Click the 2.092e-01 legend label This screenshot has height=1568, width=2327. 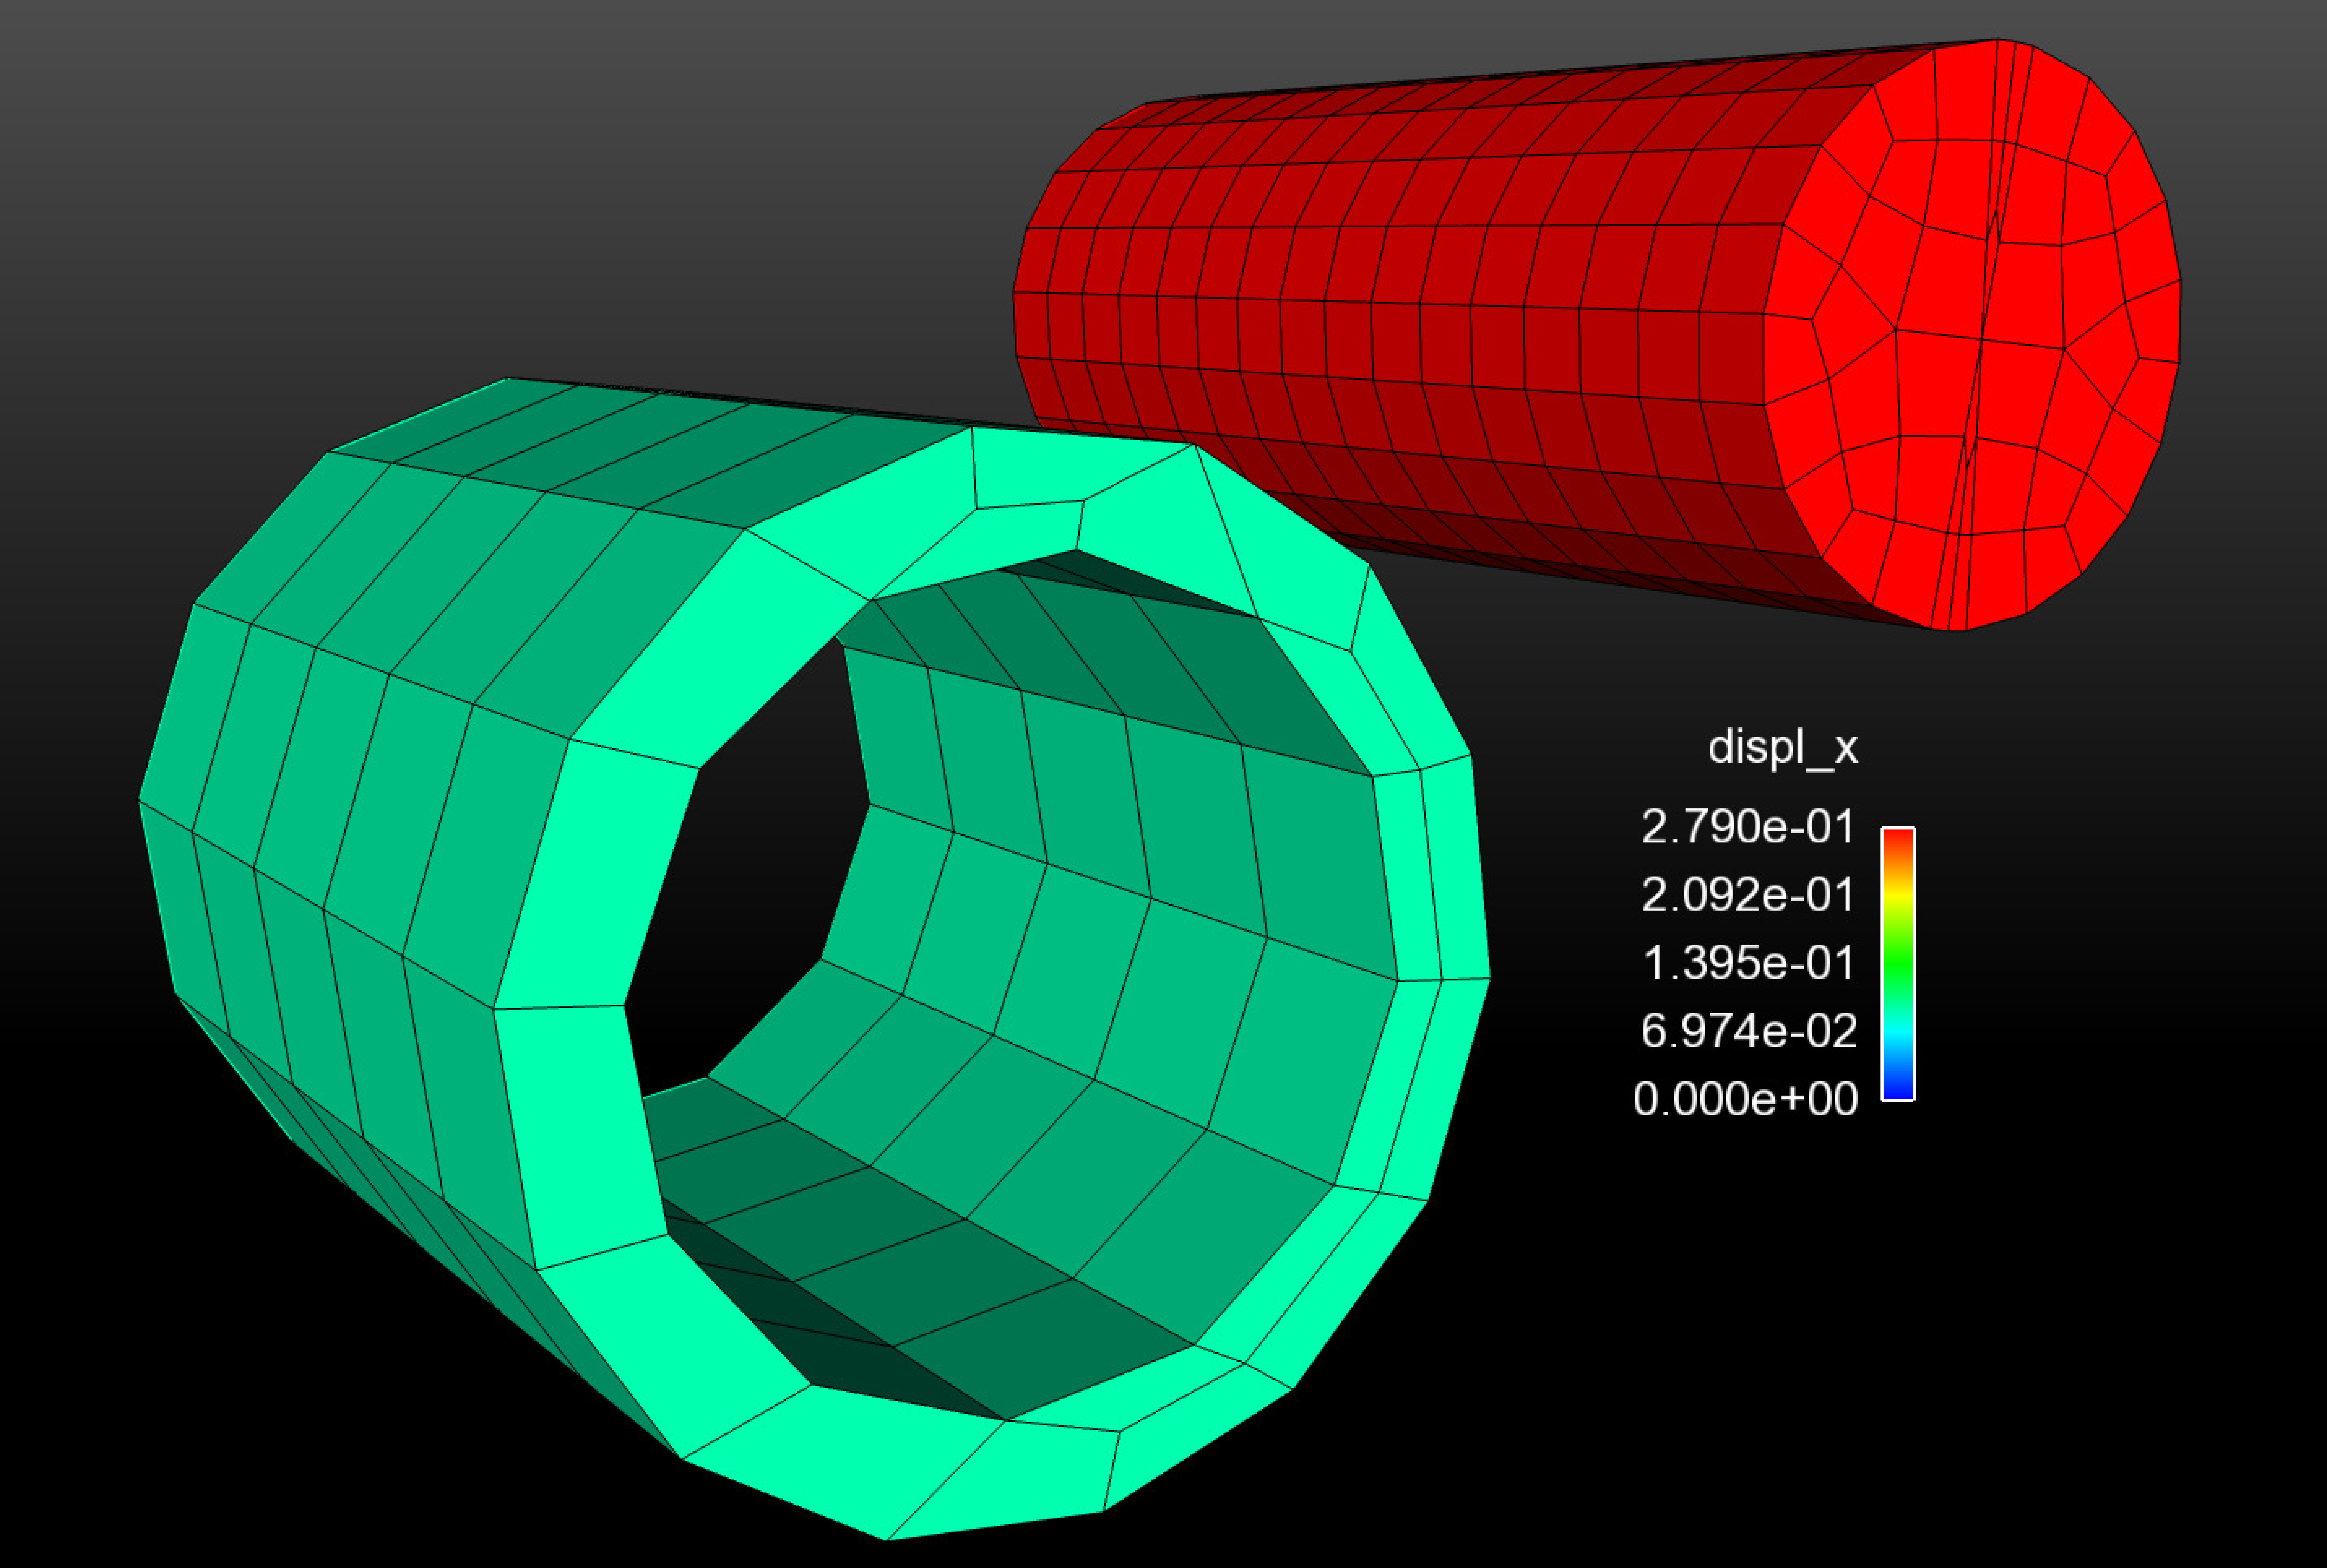[1747, 894]
